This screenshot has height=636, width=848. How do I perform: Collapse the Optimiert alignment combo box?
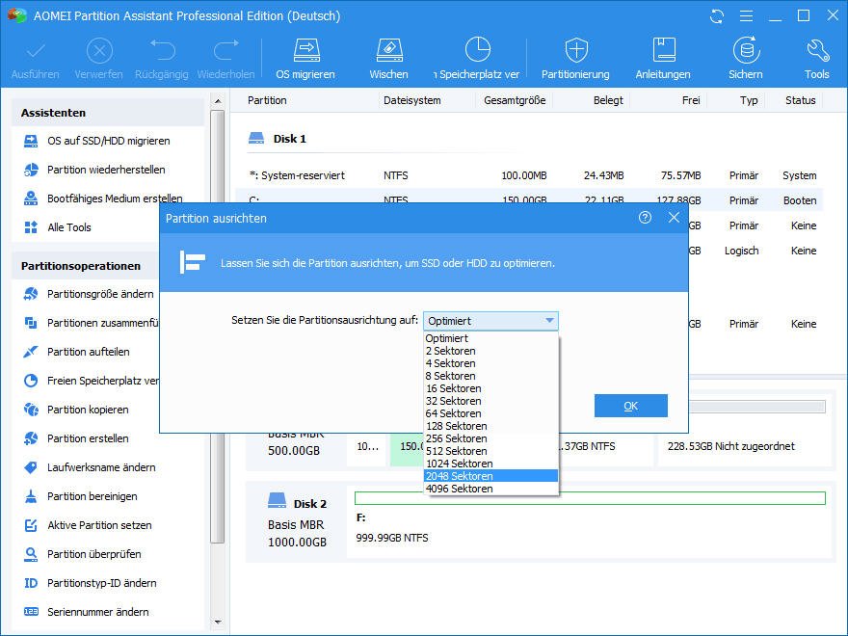point(549,321)
